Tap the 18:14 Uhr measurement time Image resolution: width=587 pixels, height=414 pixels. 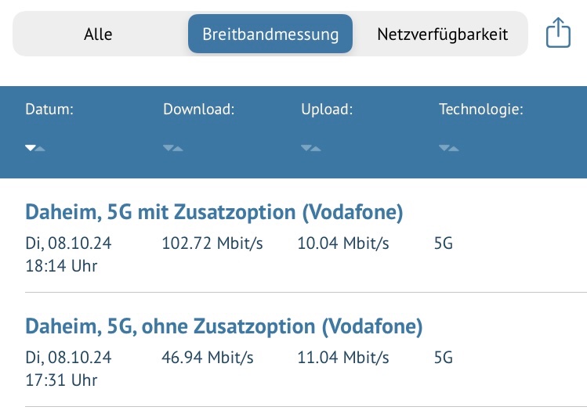pos(61,266)
